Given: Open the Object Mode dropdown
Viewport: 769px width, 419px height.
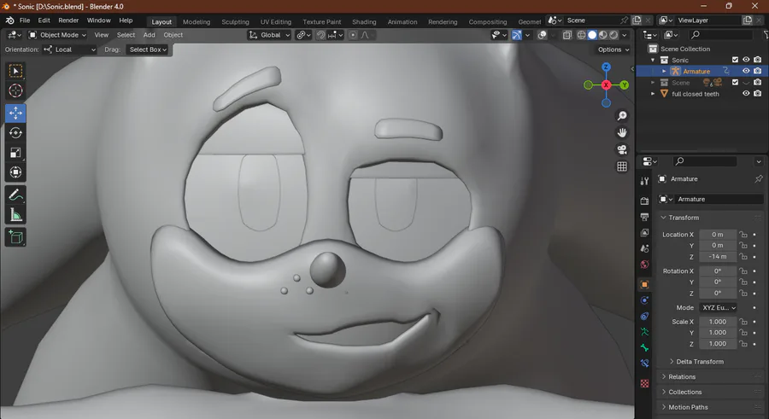Looking at the screenshot, I should (x=57, y=35).
